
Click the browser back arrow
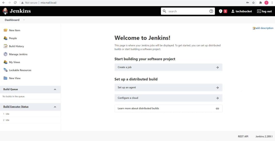[x=3, y=3]
